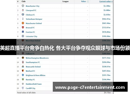Image resolution: width=130 pixels, height=94 pixels.
Task: Click the $395.58m value cell
Action: point(106,36)
